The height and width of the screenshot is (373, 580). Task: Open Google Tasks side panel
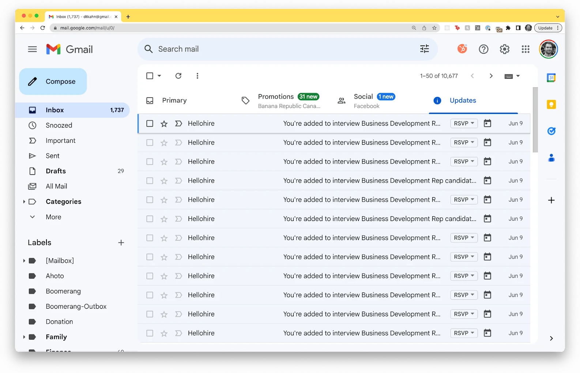551,131
